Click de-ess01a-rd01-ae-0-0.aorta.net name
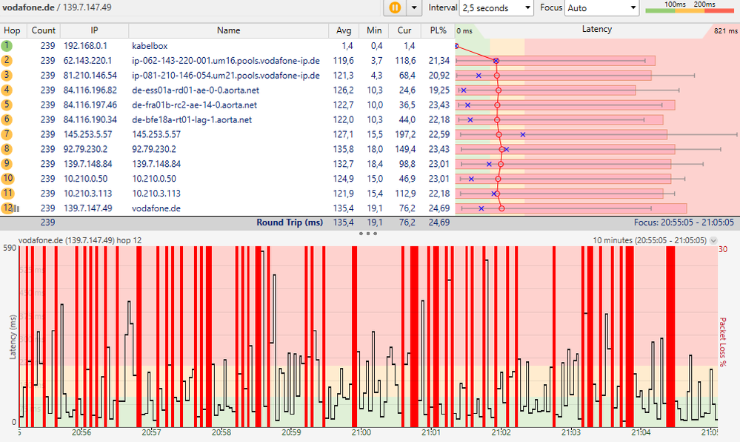 (196, 90)
